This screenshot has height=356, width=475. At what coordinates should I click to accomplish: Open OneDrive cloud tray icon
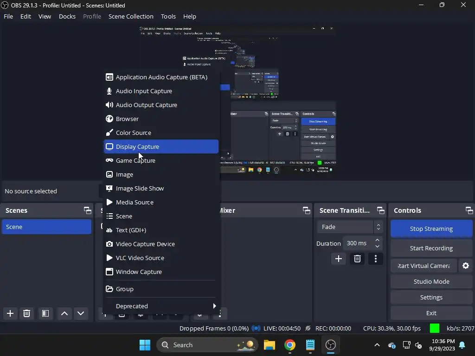[x=392, y=345]
